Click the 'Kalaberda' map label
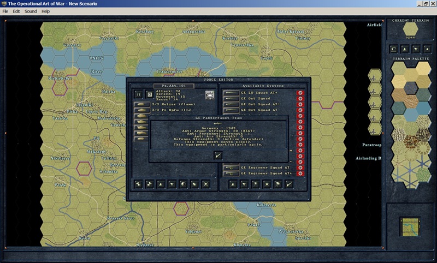 click(x=266, y=205)
